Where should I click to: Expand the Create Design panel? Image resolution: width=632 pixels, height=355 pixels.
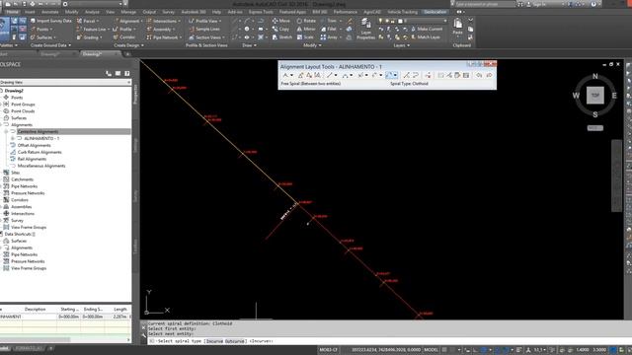point(129,45)
